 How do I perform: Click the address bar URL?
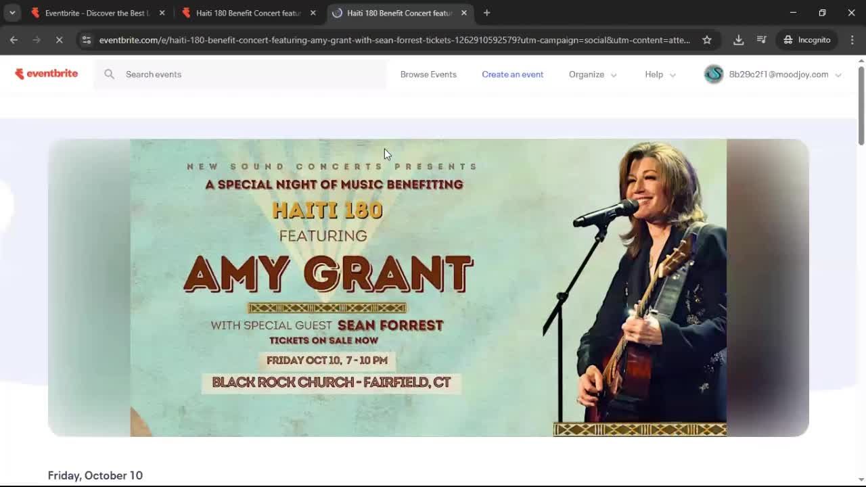(x=394, y=40)
